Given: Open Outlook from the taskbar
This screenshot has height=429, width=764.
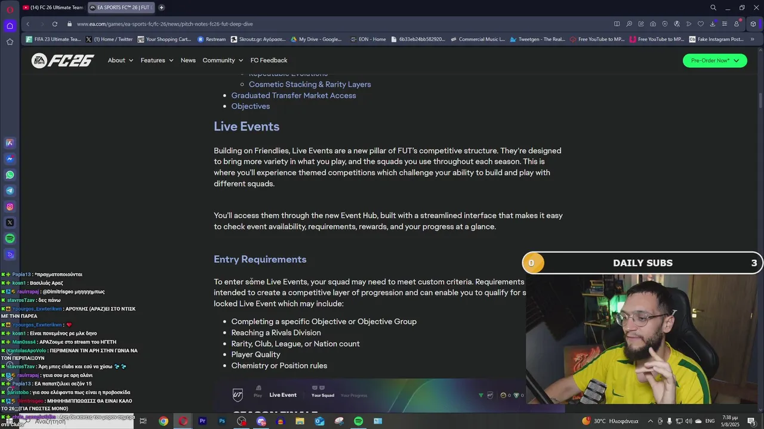Looking at the screenshot, I should [319, 421].
